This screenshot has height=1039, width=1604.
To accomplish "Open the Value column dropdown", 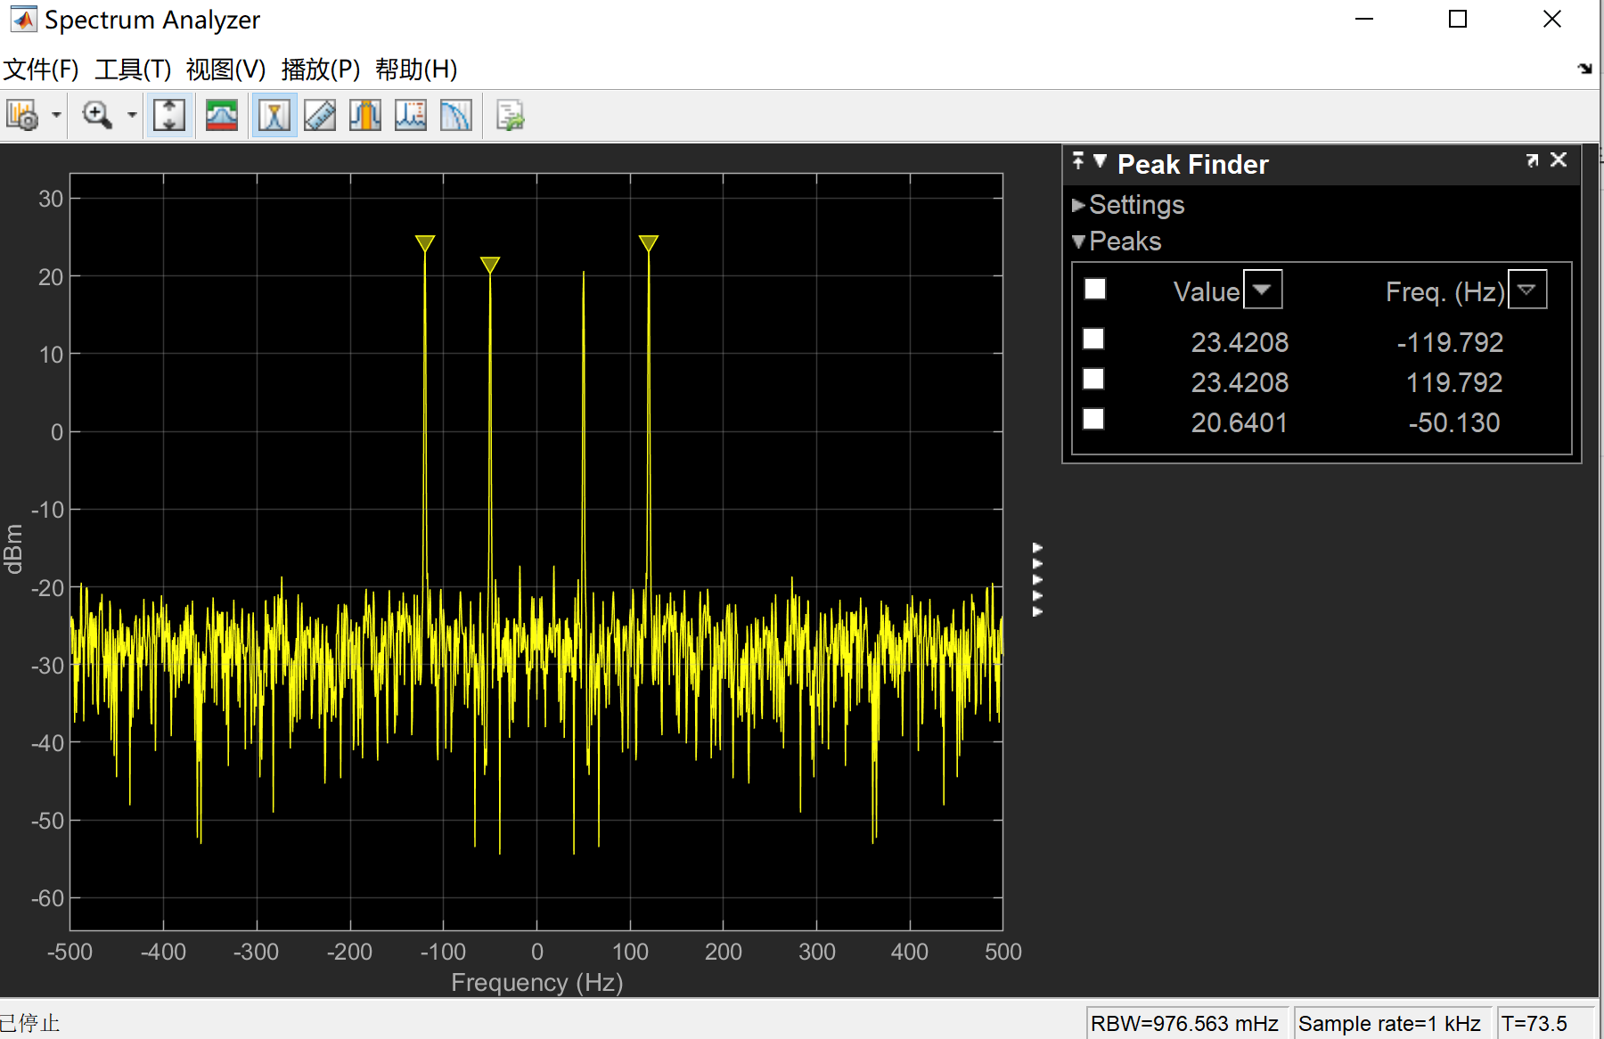I will coord(1263,290).
